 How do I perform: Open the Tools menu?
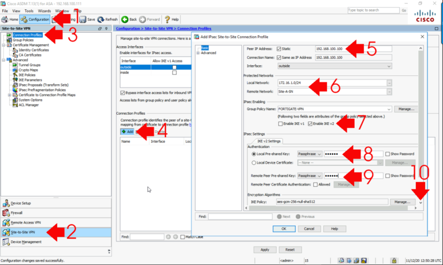[29, 11]
